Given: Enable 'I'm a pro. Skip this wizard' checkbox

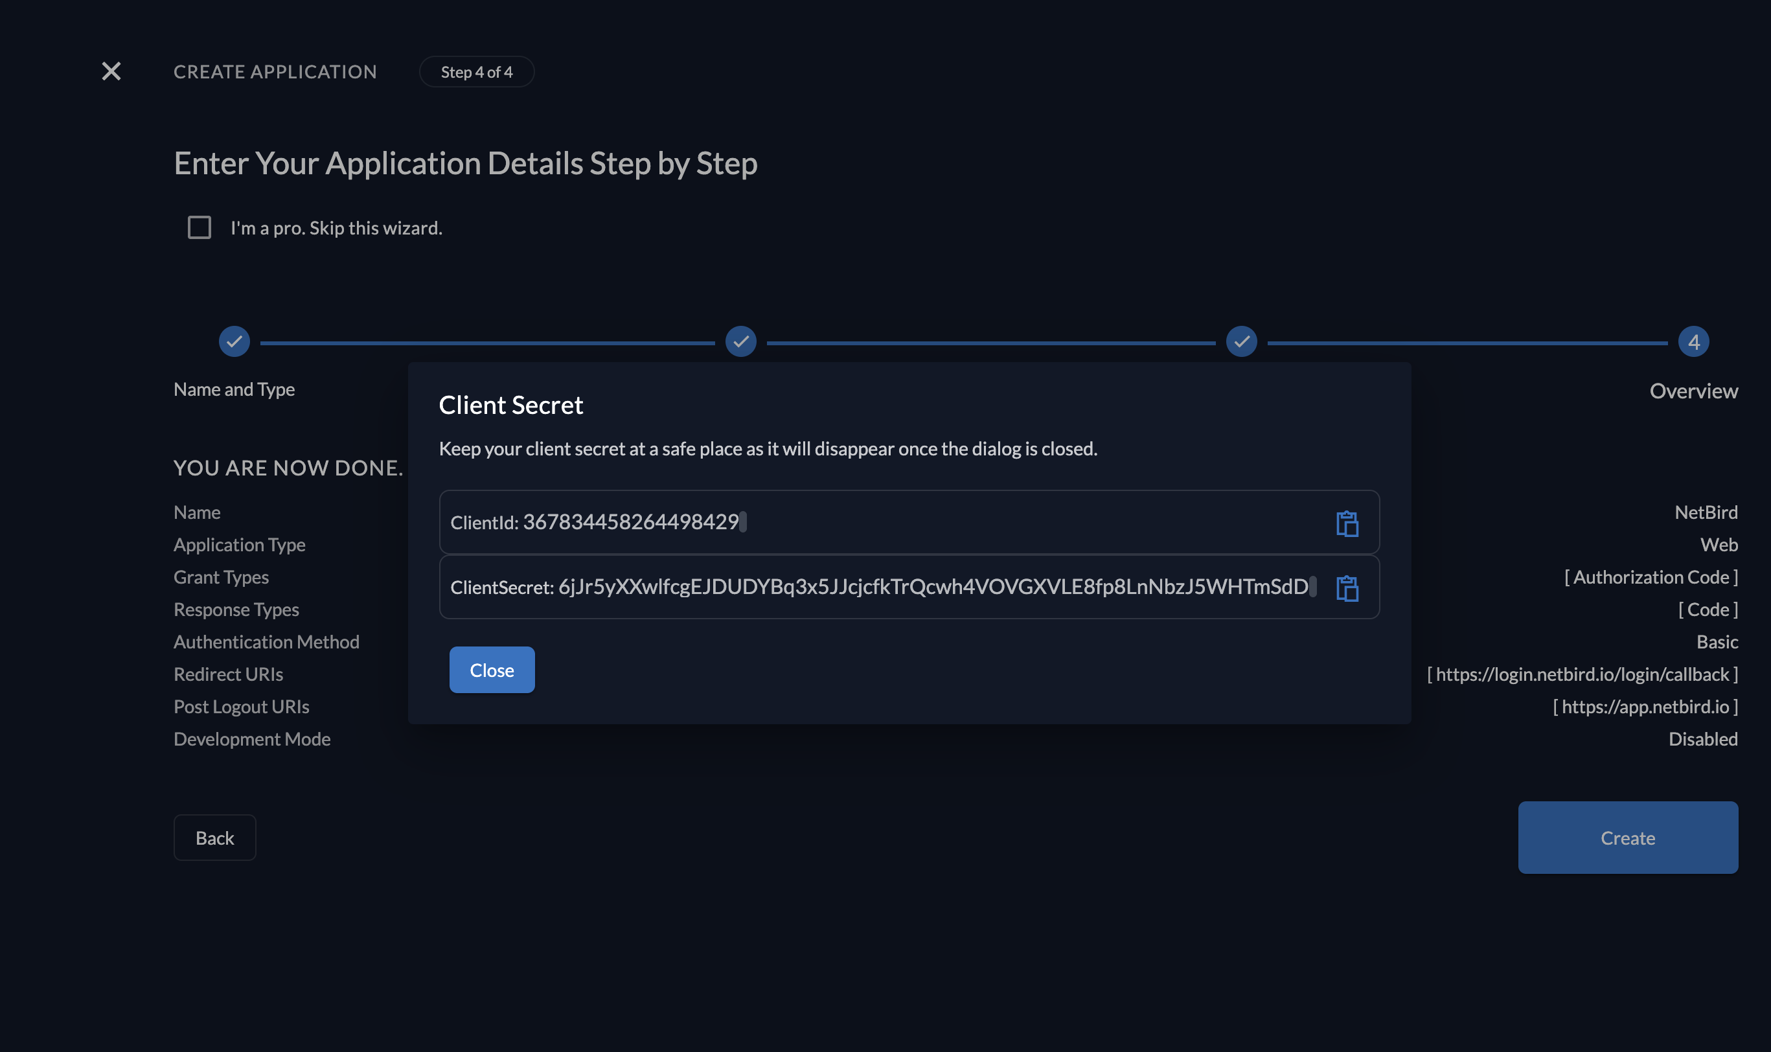Looking at the screenshot, I should [199, 227].
